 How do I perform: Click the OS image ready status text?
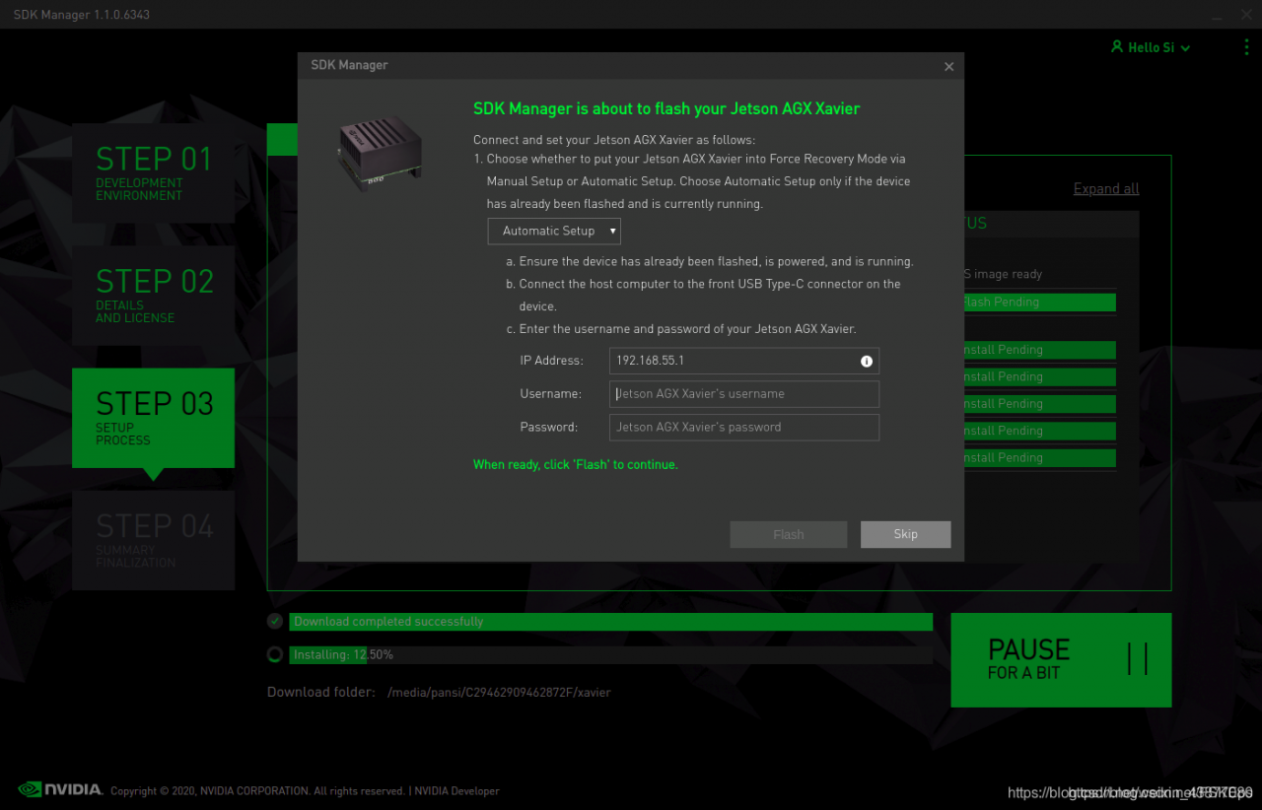point(1002,274)
